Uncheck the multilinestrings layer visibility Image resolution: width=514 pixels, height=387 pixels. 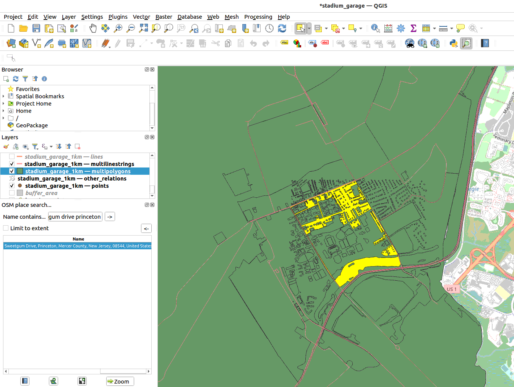click(x=12, y=164)
